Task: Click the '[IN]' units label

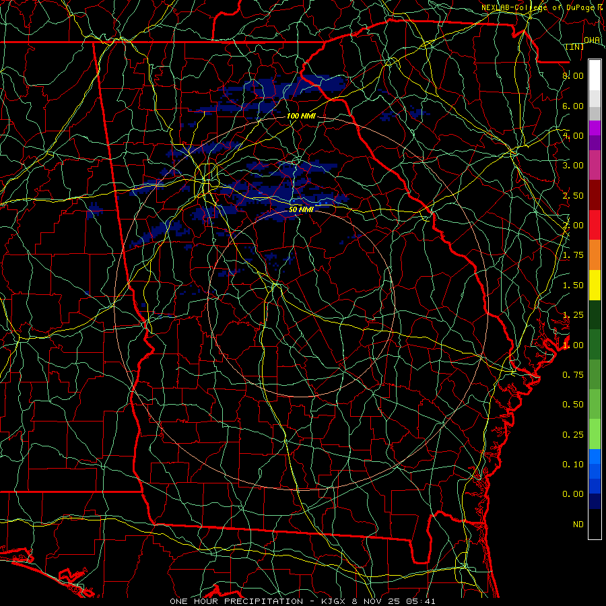Action: pyautogui.click(x=575, y=46)
